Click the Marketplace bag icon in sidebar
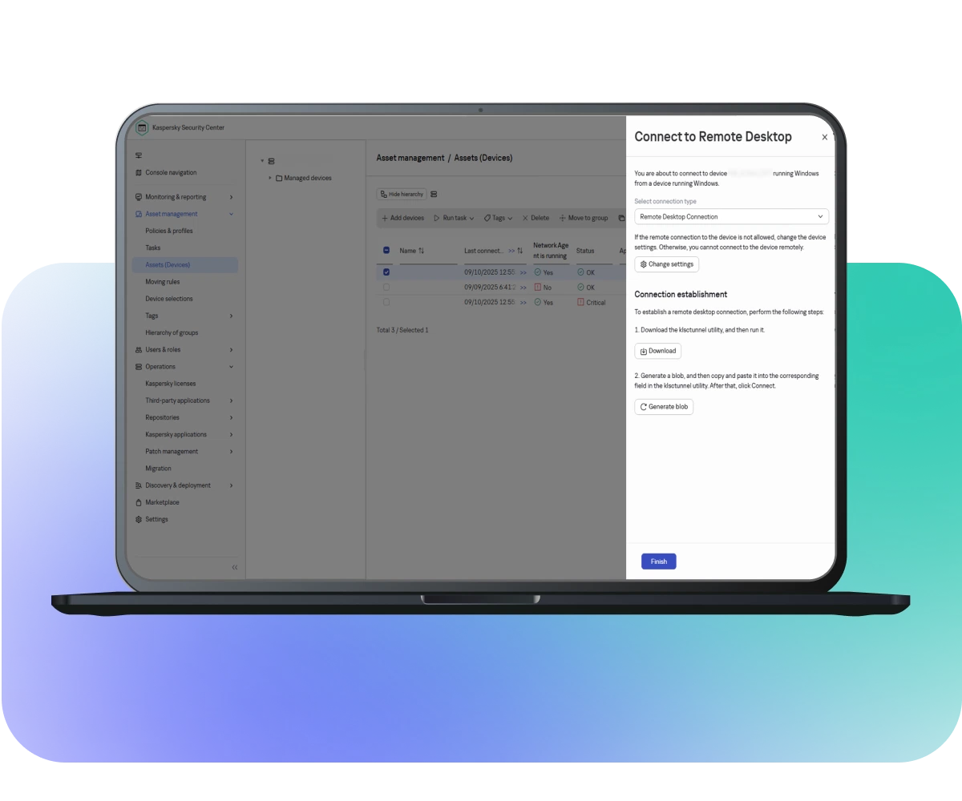The image size is (962, 801). (139, 502)
